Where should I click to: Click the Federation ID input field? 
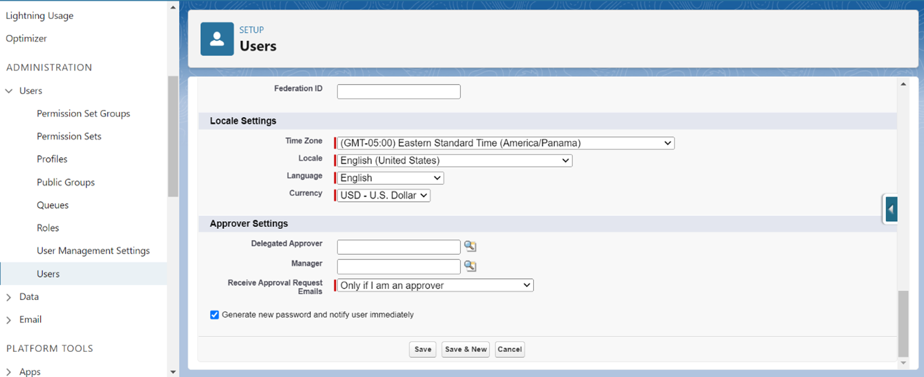pos(399,92)
